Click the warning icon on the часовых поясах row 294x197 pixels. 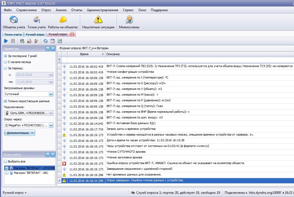(x=64, y=135)
